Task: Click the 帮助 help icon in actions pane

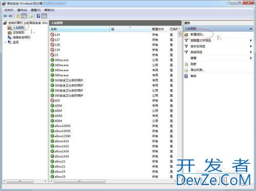Action: pyautogui.click(x=186, y=76)
